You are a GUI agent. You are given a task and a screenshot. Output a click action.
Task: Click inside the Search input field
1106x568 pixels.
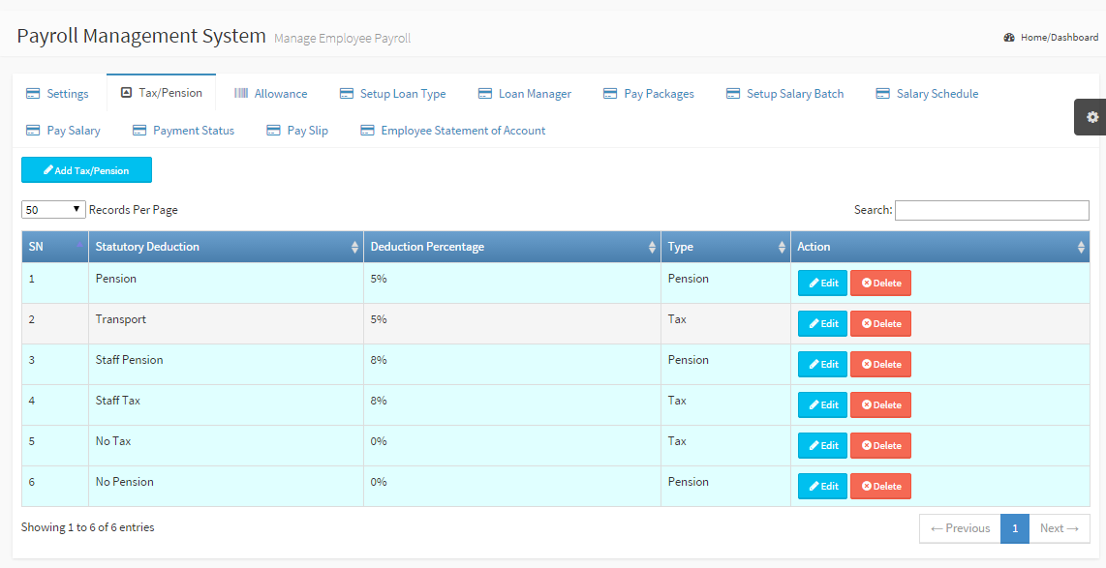[x=991, y=210]
